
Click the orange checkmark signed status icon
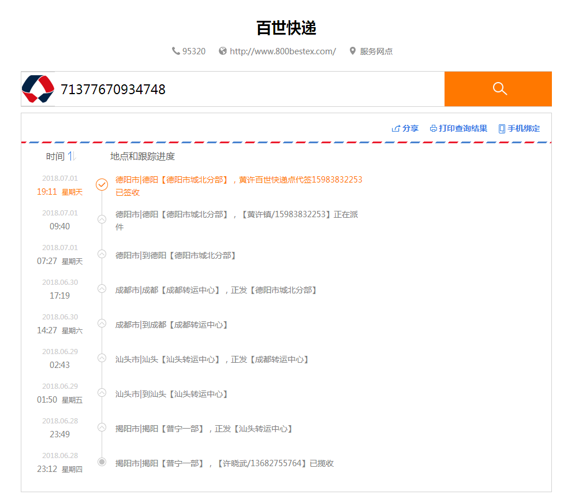pos(102,184)
